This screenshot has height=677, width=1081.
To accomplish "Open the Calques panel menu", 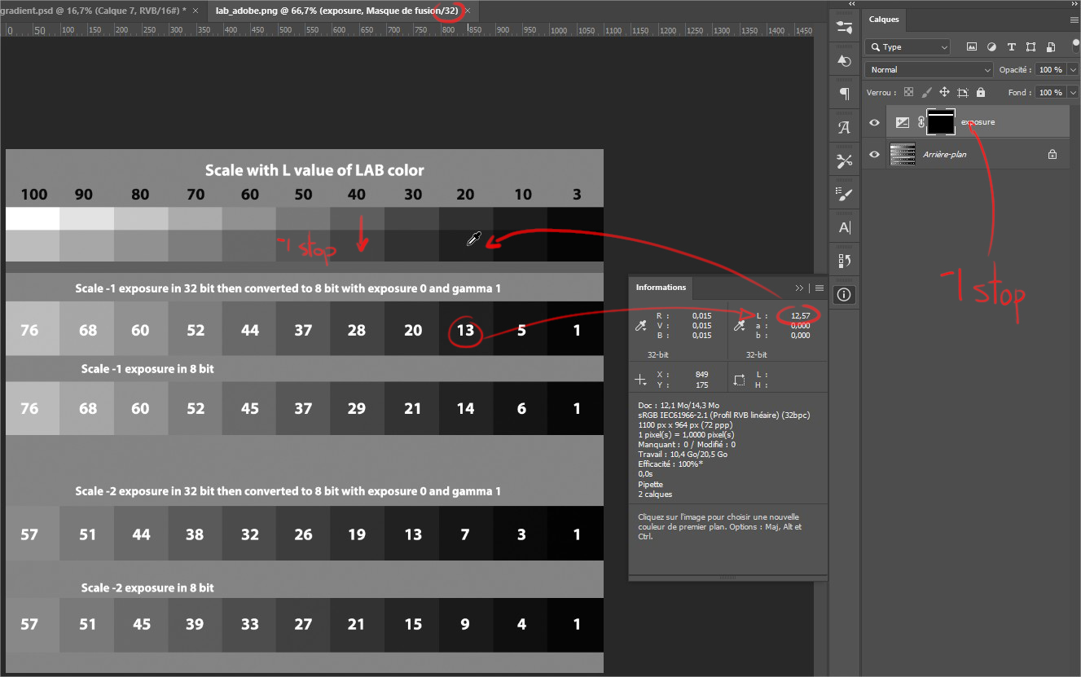I will coord(1073,20).
